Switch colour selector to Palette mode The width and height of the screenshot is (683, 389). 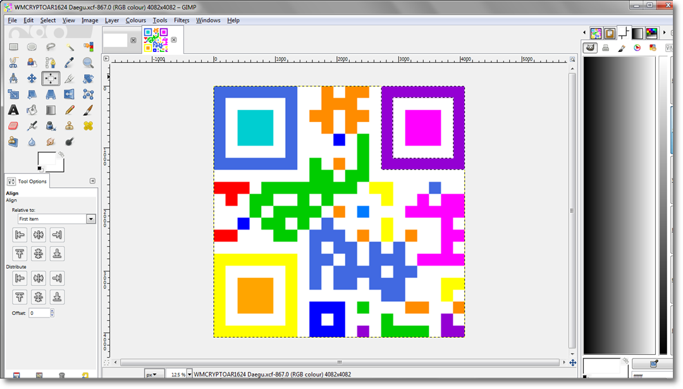[x=653, y=48]
